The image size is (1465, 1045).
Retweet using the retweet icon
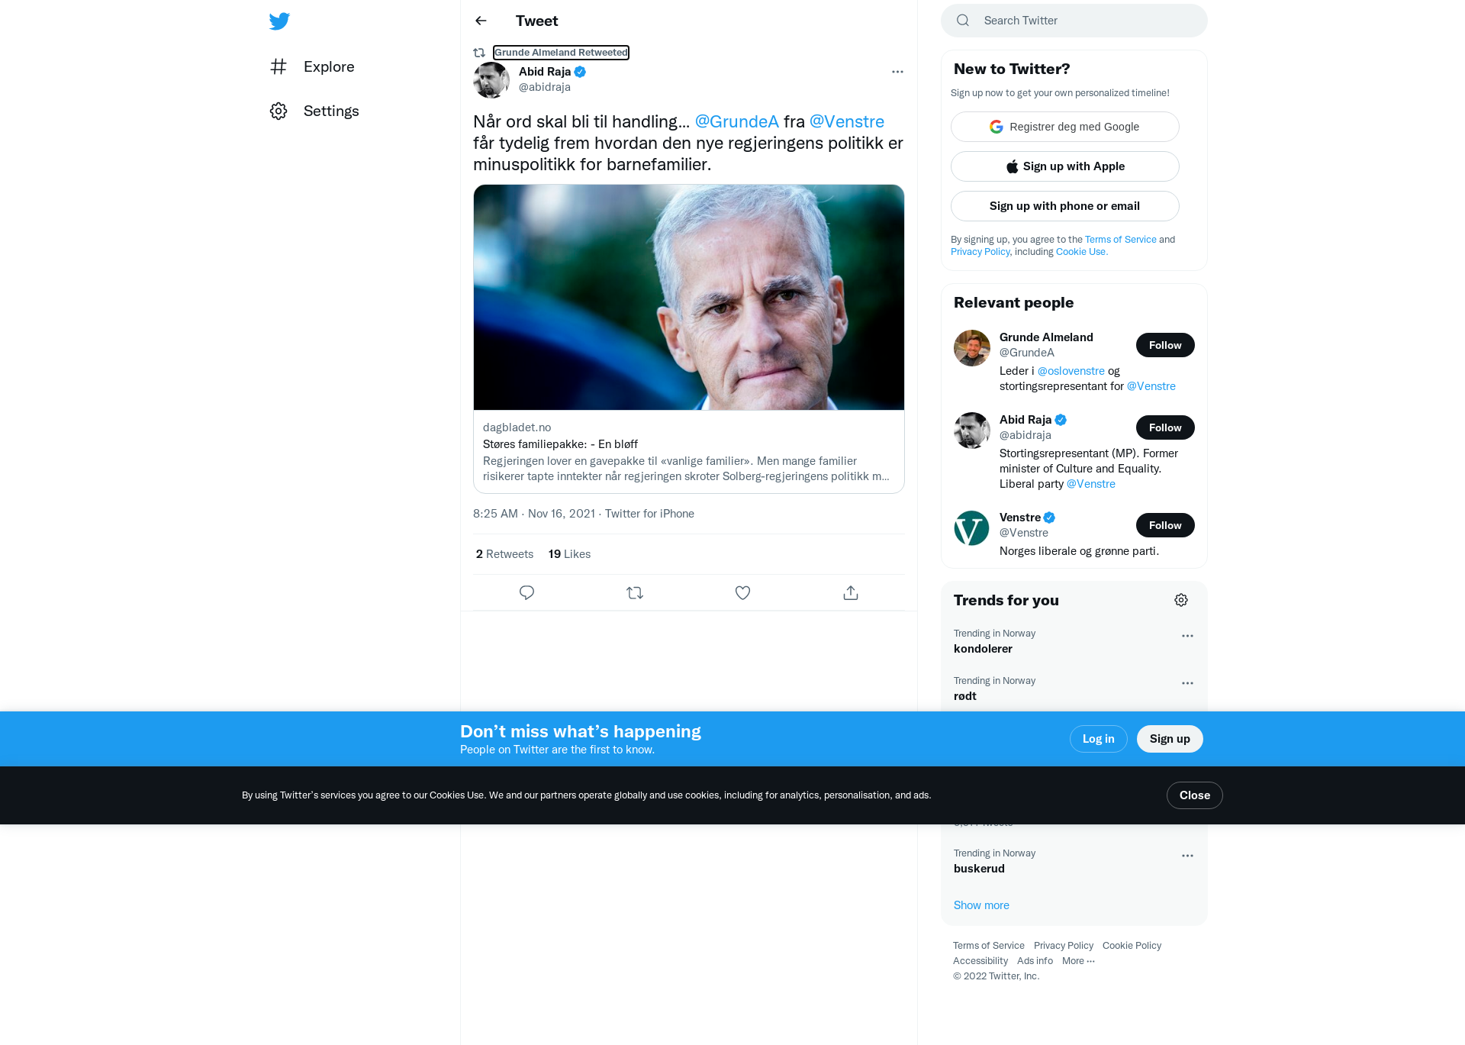point(635,592)
